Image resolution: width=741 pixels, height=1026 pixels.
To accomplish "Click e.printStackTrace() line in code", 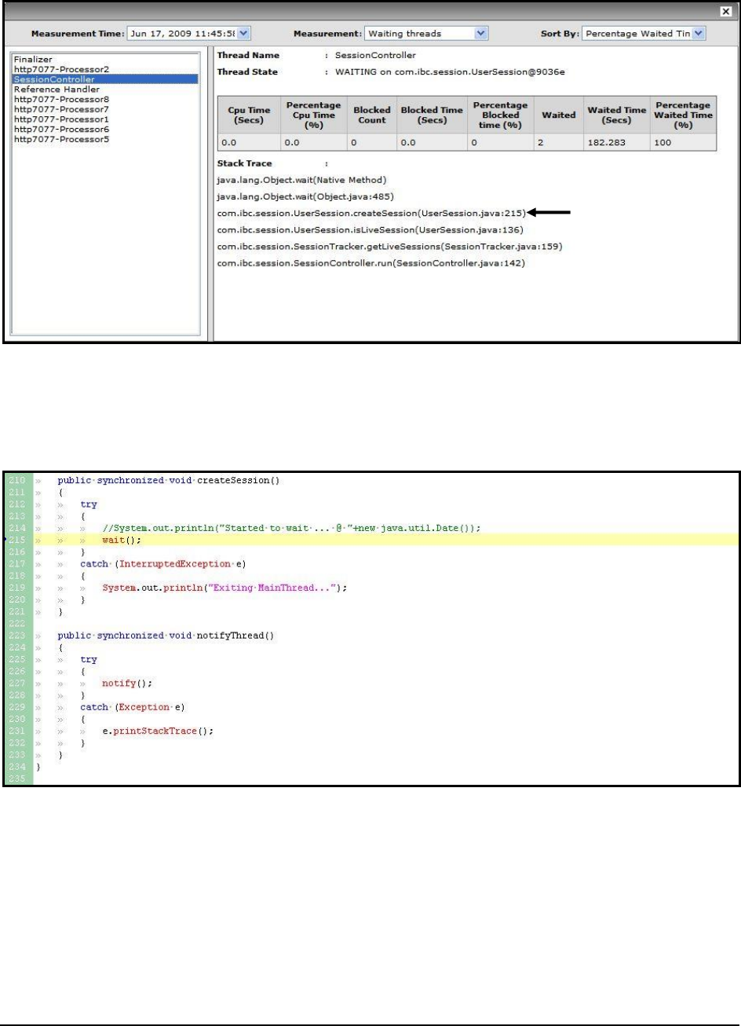I will pyautogui.click(x=158, y=730).
